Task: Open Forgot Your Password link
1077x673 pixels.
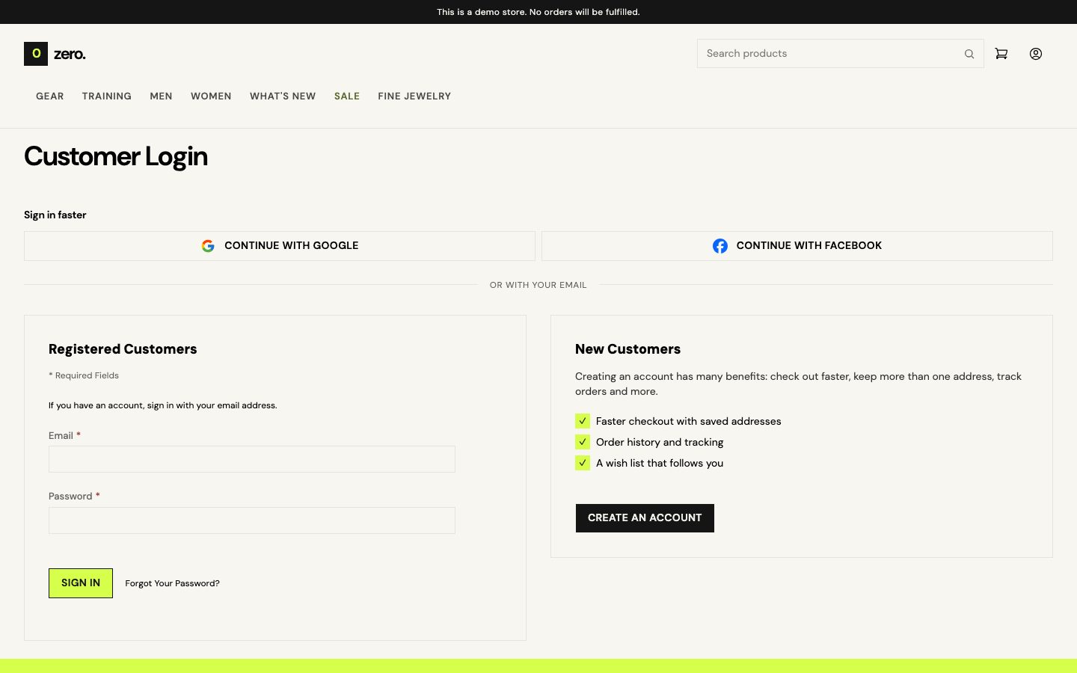Action: click(x=172, y=583)
